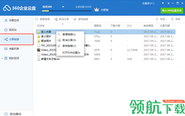Click the storage usage progress bar

coord(67,11)
